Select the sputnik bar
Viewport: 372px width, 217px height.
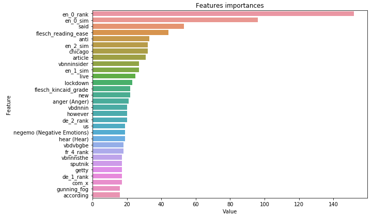tap(107, 163)
